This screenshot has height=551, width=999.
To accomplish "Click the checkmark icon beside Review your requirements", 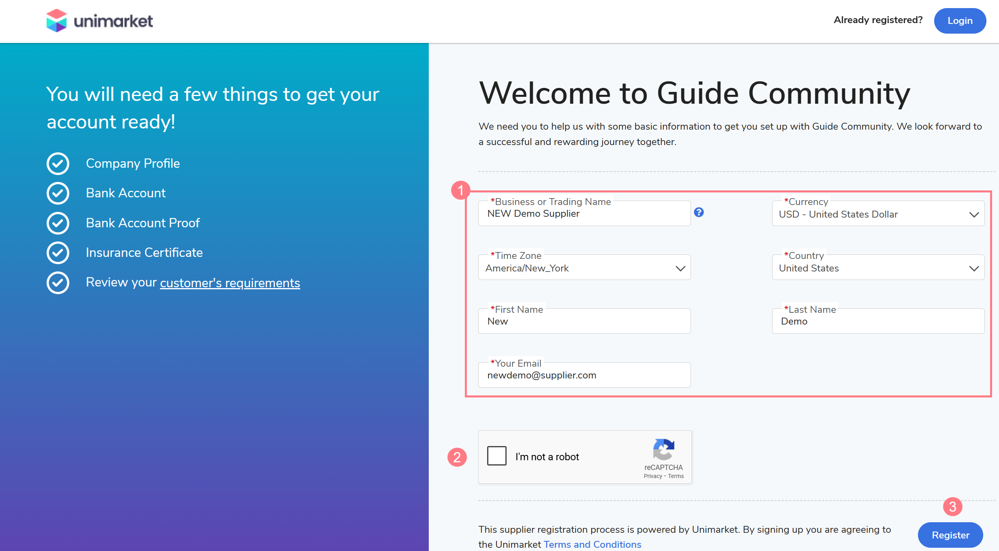I will 58,283.
